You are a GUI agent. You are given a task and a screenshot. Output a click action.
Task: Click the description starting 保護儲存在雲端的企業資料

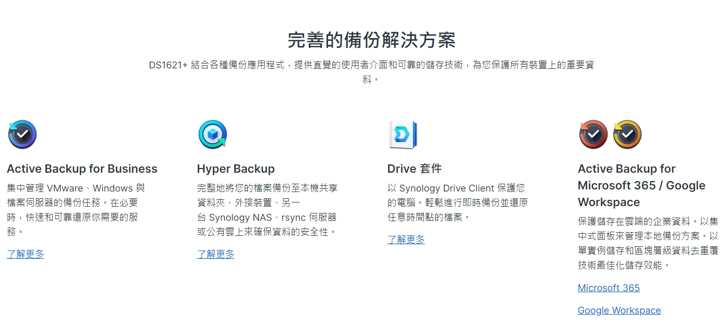pyautogui.click(x=648, y=243)
